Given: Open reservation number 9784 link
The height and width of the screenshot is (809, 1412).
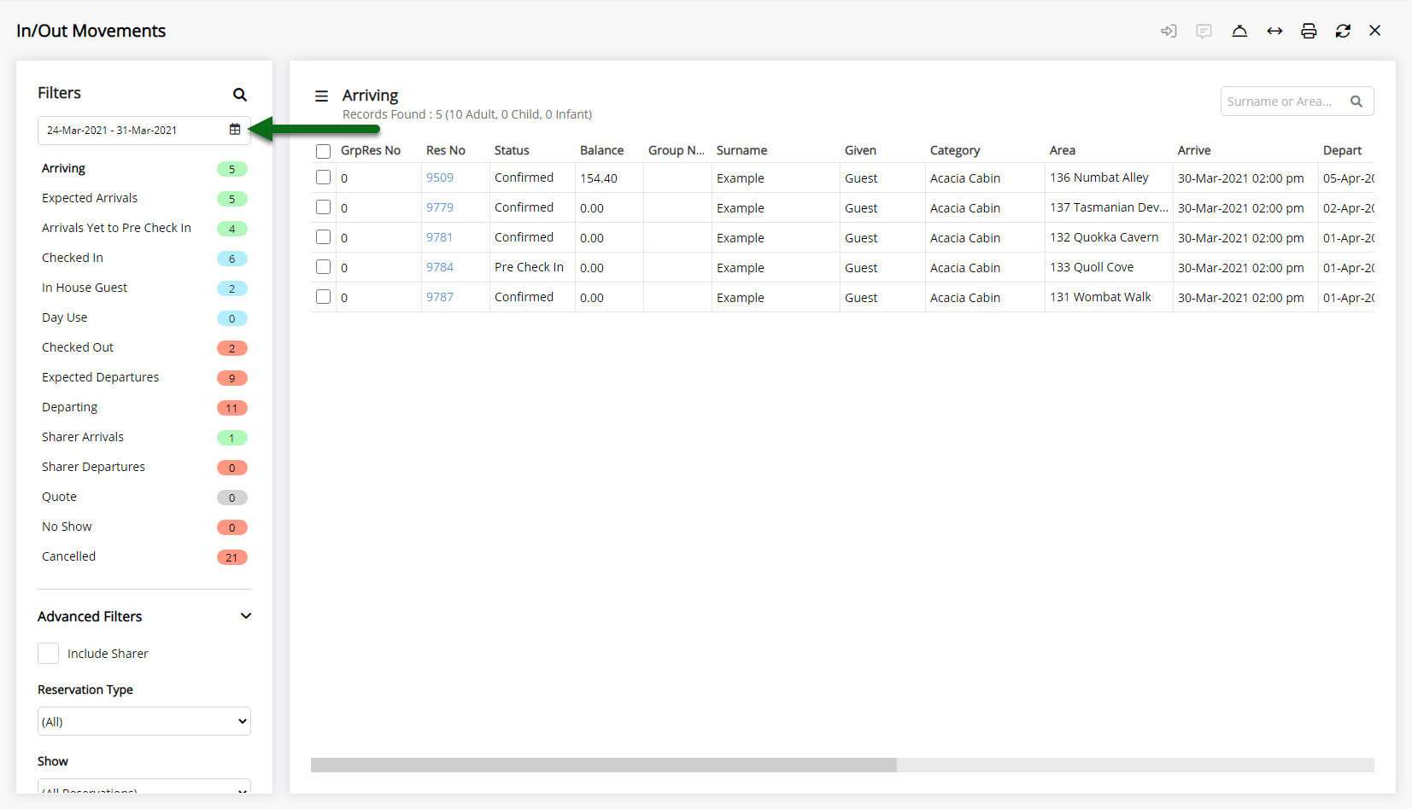Looking at the screenshot, I should click(x=440, y=267).
